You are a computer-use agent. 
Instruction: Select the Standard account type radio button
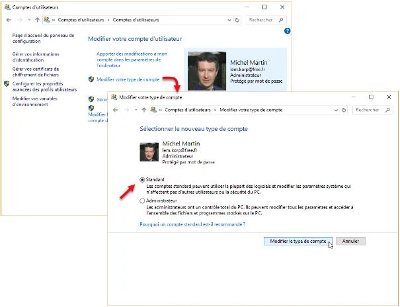[x=142, y=179]
